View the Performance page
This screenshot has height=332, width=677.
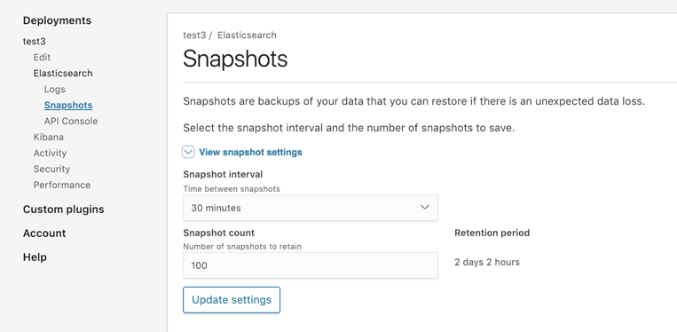62,185
